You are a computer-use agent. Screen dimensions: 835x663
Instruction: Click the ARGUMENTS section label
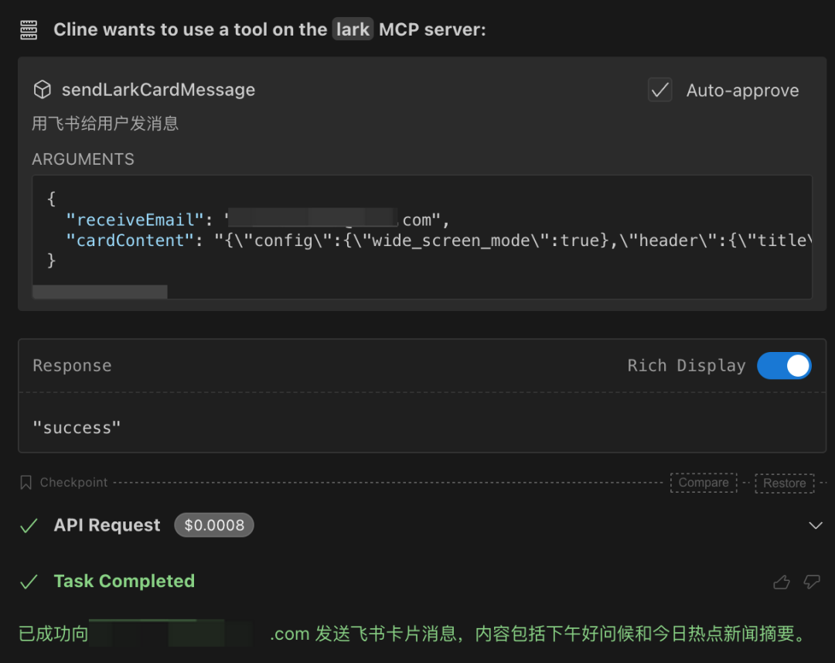[83, 159]
